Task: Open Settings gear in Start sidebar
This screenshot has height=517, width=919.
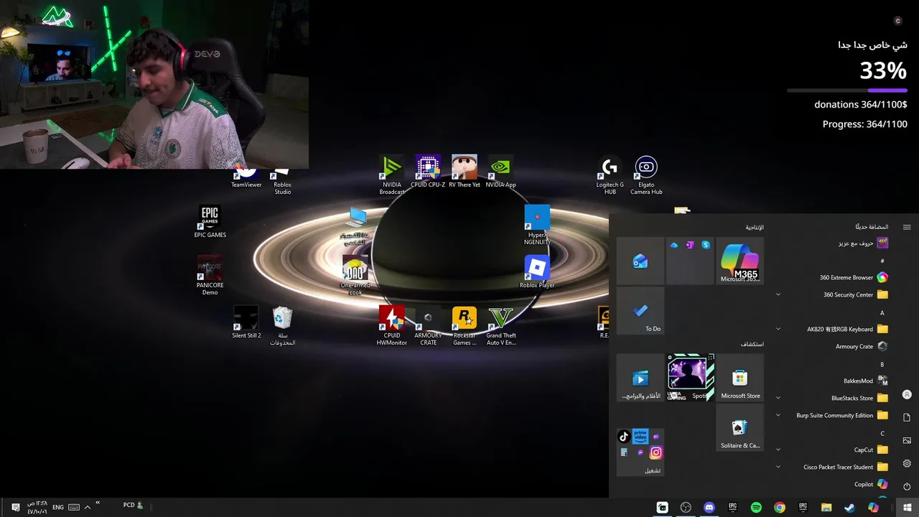Action: (x=907, y=463)
